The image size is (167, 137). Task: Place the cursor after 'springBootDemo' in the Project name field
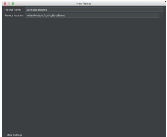(47, 10)
